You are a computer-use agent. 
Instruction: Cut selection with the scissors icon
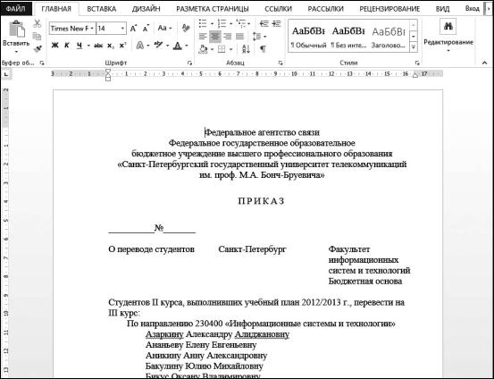point(38,23)
